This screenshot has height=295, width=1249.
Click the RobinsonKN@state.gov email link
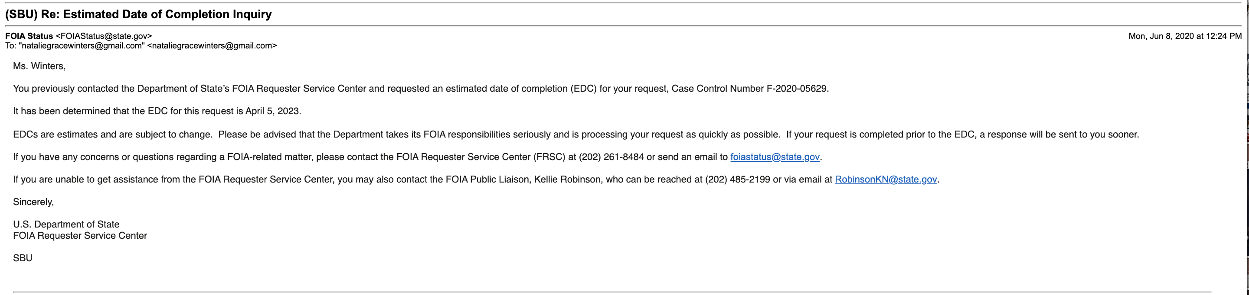tap(885, 180)
